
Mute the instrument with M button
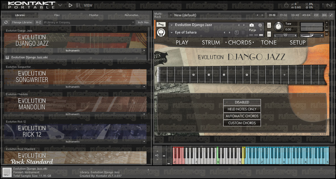coord(269,34)
